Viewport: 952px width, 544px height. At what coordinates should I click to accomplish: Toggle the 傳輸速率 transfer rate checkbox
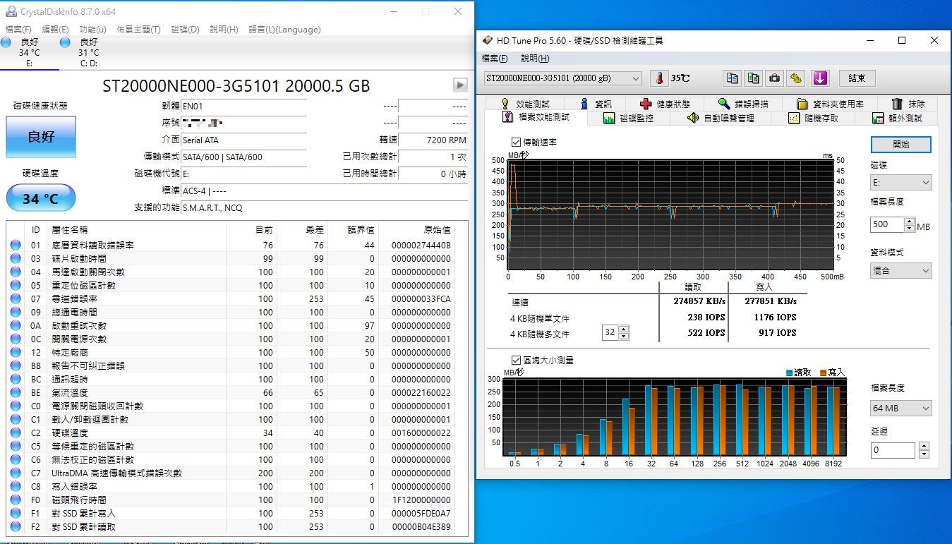[x=517, y=142]
